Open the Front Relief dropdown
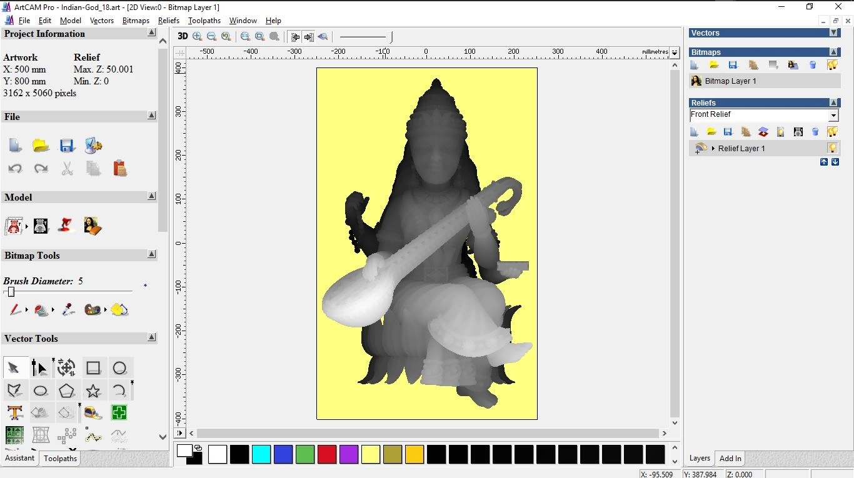 pos(833,116)
